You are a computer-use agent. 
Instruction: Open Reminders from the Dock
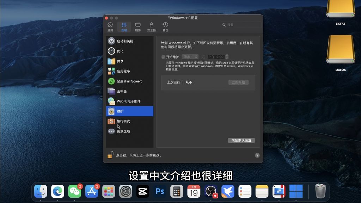(245, 191)
